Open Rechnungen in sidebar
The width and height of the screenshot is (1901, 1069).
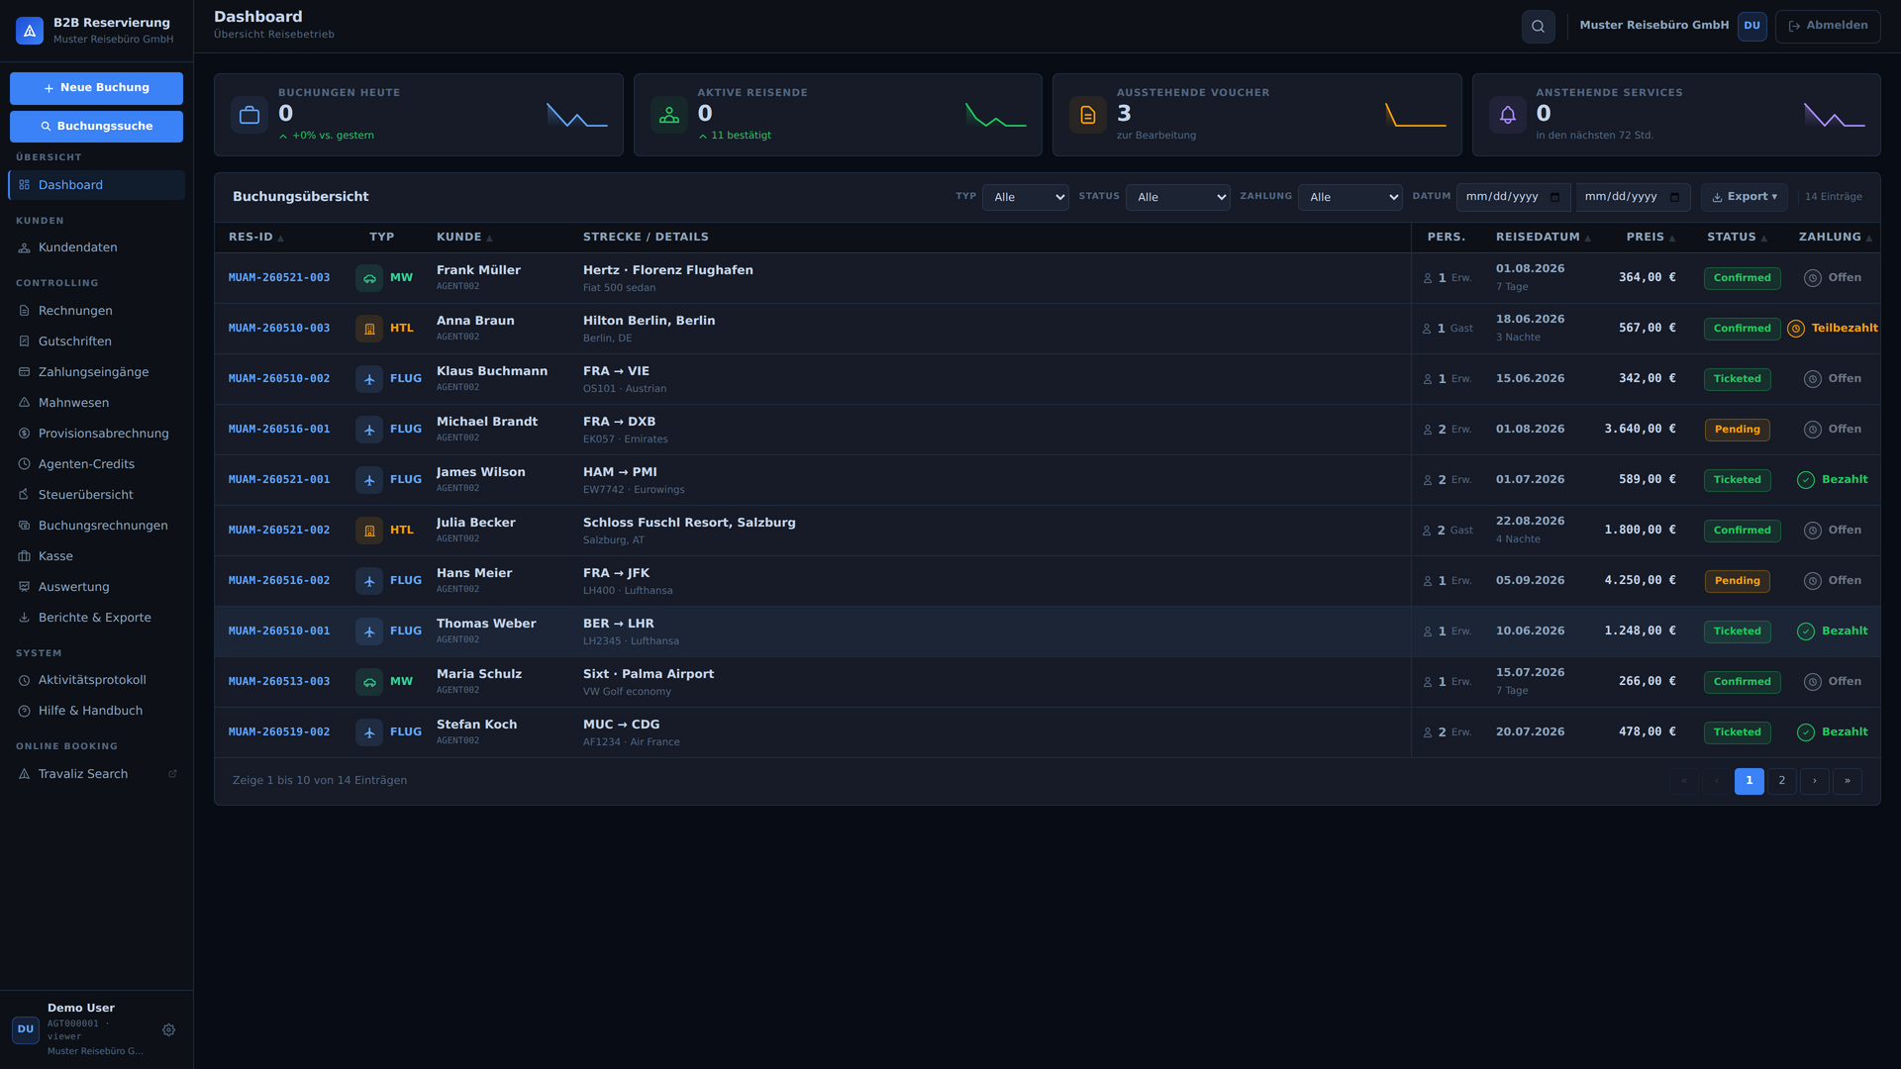pos(96,311)
